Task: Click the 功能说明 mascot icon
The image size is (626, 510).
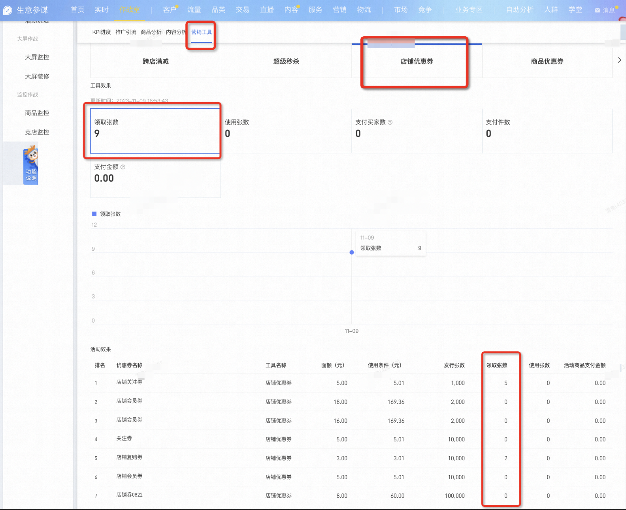Action: (31, 165)
